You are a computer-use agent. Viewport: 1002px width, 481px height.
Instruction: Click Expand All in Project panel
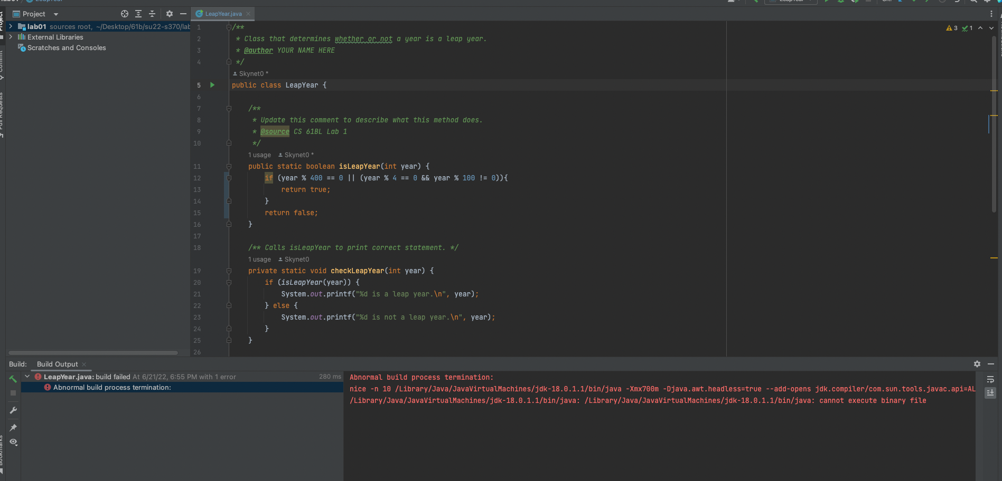coord(138,14)
